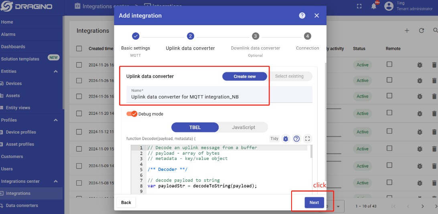Tidy the decoder code
Viewport: 438px width, 214px height.
(274, 138)
